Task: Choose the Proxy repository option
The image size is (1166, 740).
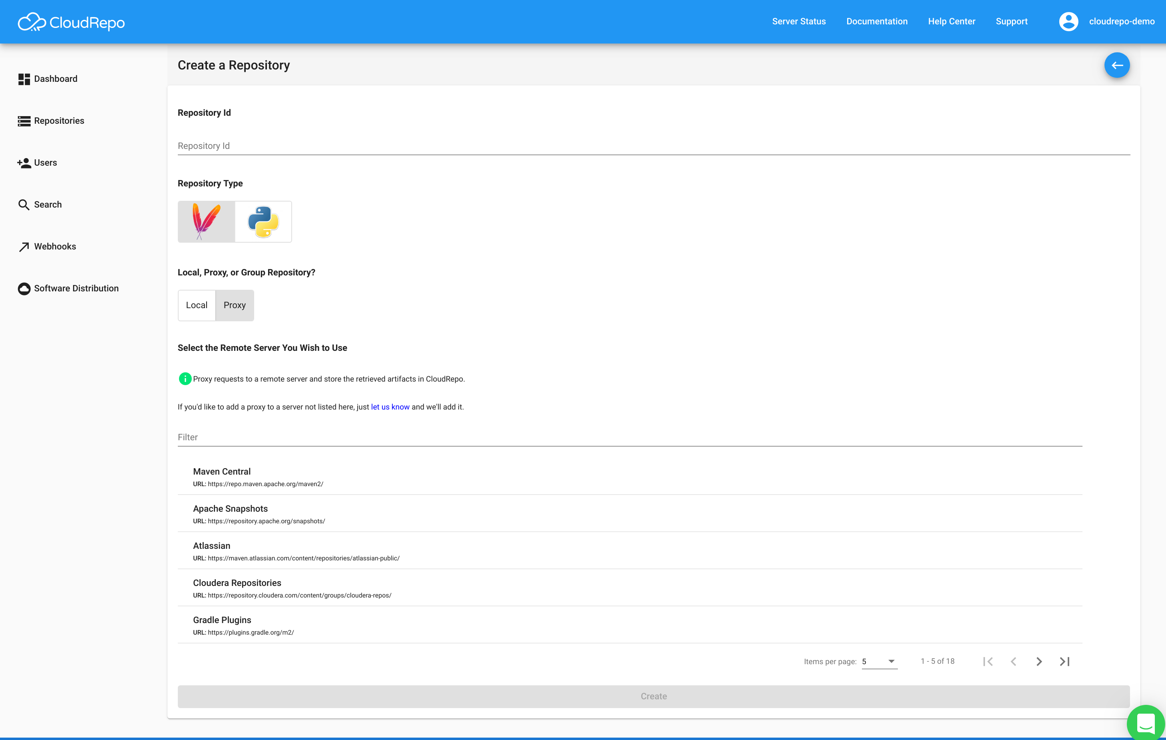Action: (235, 305)
